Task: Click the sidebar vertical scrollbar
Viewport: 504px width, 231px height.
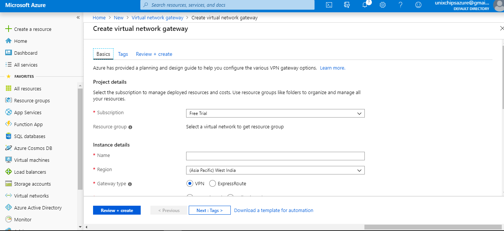Action: (80, 139)
